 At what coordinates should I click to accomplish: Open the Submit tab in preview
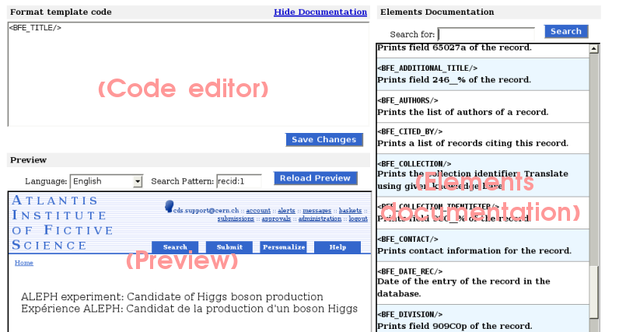pos(229,247)
